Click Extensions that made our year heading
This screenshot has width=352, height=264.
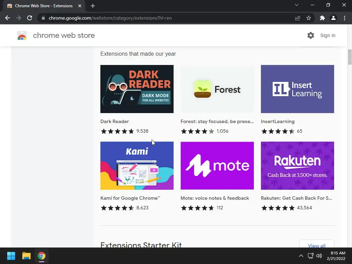[x=138, y=54]
